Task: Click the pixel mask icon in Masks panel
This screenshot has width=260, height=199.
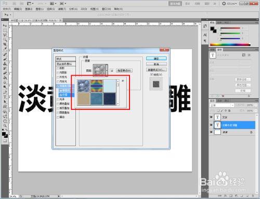Action: (x=244, y=55)
